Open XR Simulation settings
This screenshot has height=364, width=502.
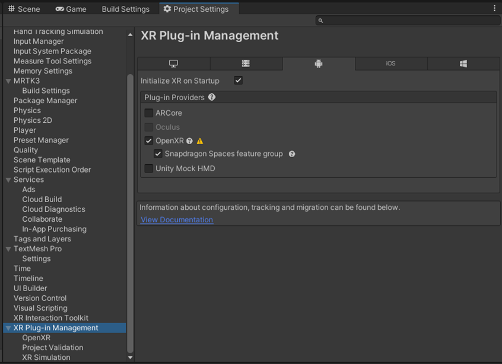click(x=46, y=357)
